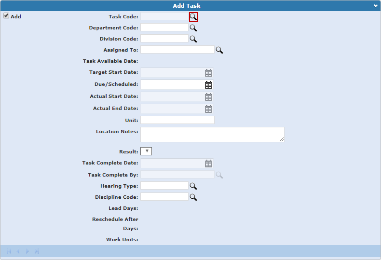Search for an Assigned To person

pyautogui.click(x=219, y=50)
